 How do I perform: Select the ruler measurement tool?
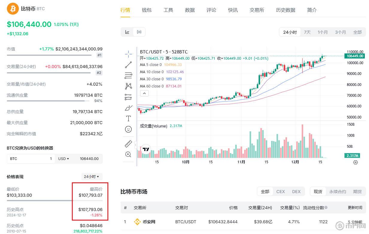point(128,144)
